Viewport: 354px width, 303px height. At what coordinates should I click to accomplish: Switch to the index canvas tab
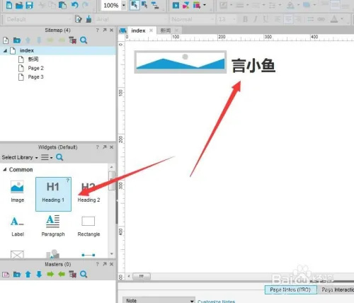pos(138,30)
